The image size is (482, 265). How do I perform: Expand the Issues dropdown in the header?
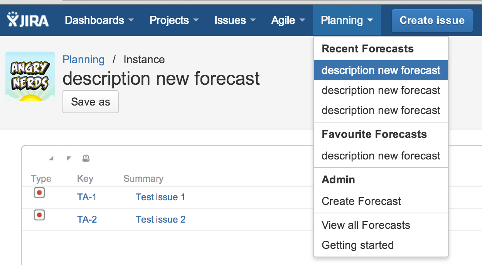(235, 20)
